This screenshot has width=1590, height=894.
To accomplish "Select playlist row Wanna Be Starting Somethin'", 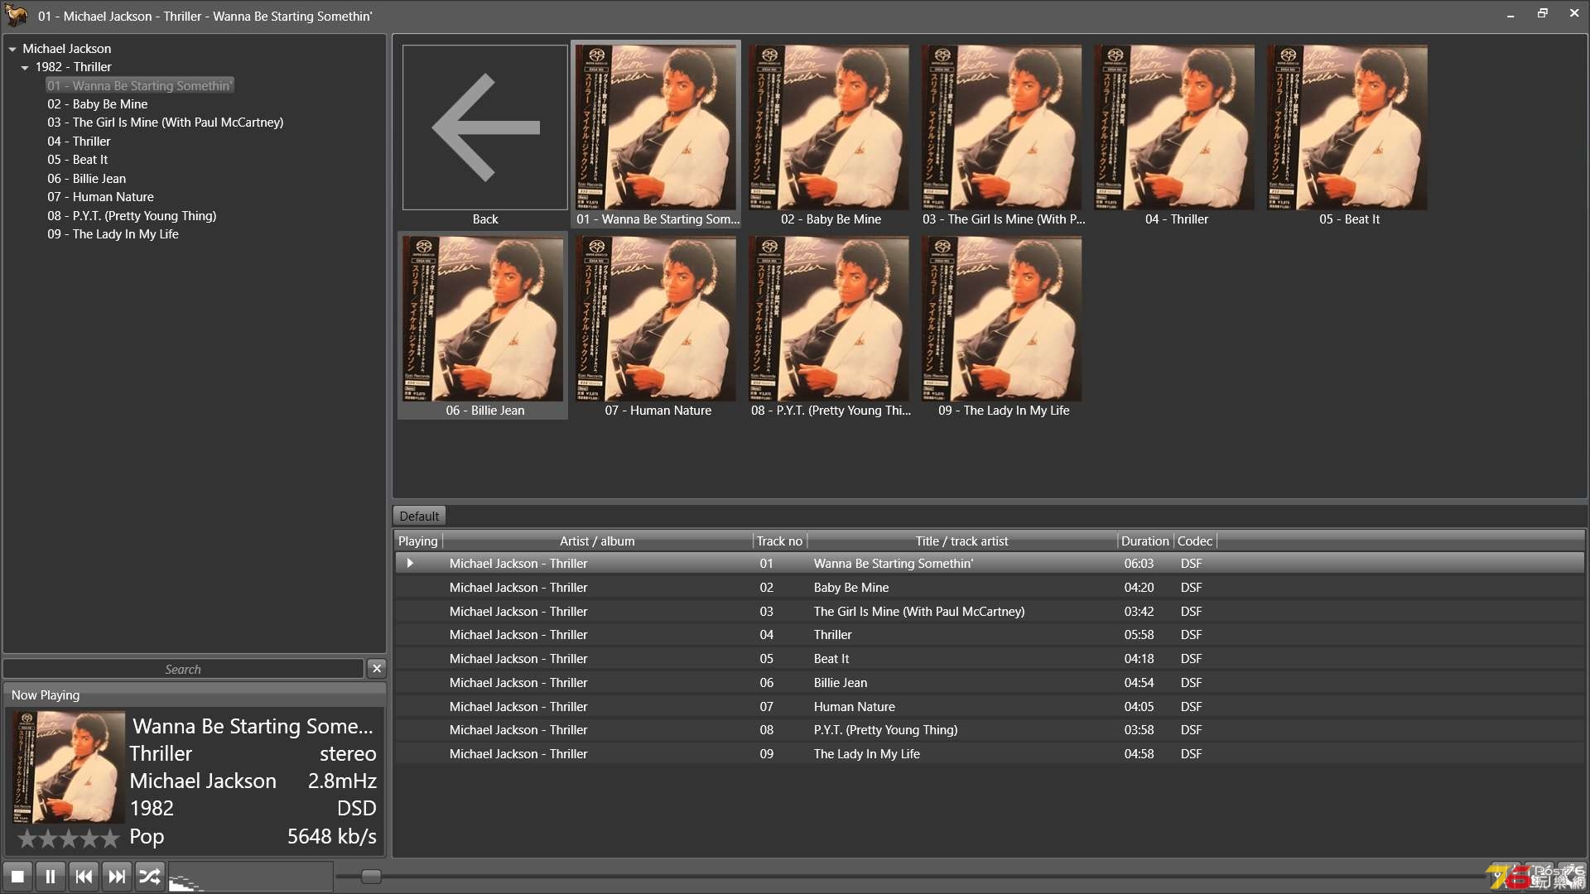I will click(989, 563).
